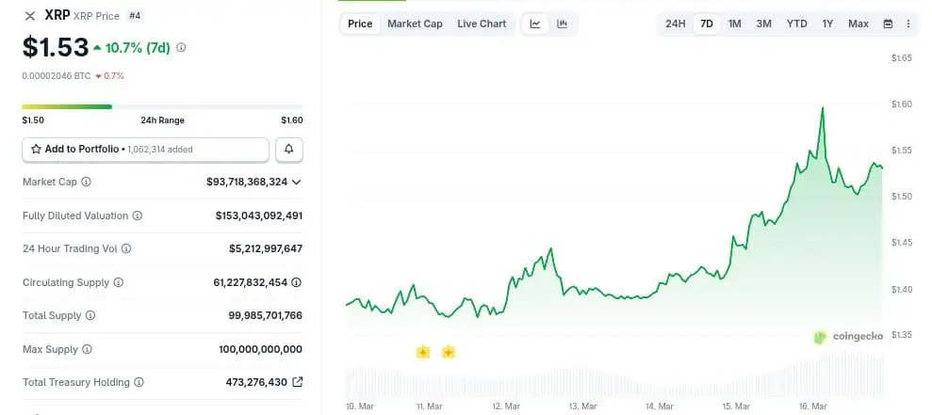Expand the Market Cap value chevron
This screenshot has width=932, height=415.
[x=297, y=182]
